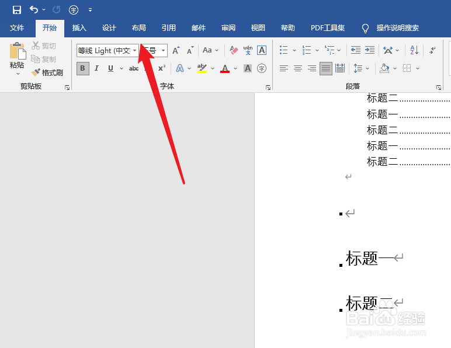
Task: Open the undo history dropdown arrow
Action: [x=44, y=10]
